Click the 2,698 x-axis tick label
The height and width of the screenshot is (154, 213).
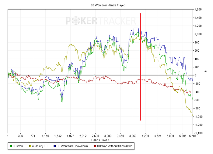[x=95, y=136]
